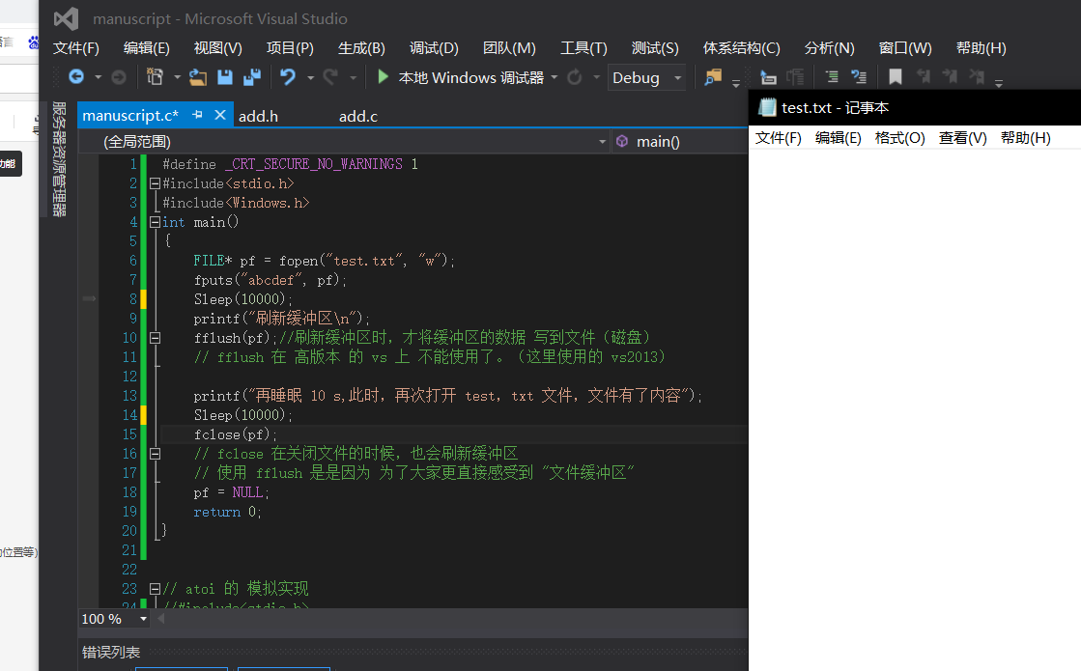Open the 项目(P) menu
The height and width of the screenshot is (671, 1081).
(x=290, y=47)
